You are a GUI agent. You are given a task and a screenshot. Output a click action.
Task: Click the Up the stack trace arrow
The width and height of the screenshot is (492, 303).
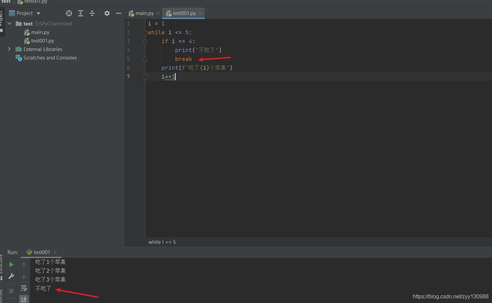pyautogui.click(x=24, y=265)
